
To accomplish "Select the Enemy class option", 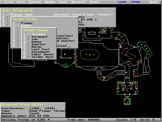I will (x=26, y=26).
